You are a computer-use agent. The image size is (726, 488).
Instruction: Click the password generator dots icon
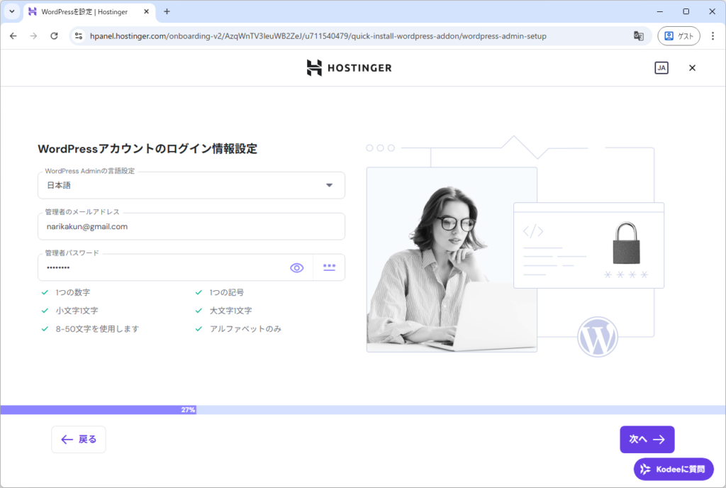point(329,267)
